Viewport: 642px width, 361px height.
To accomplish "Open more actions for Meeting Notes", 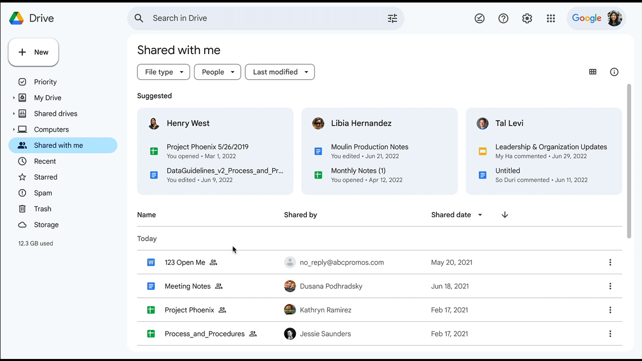I will tap(610, 286).
